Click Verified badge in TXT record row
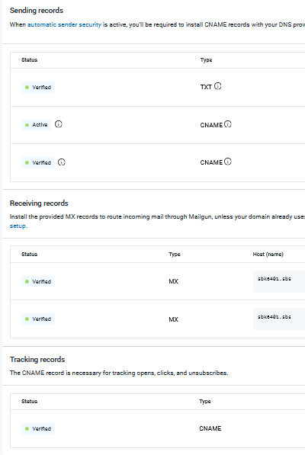Viewport: 305px width, 455px height. pyautogui.click(x=38, y=87)
